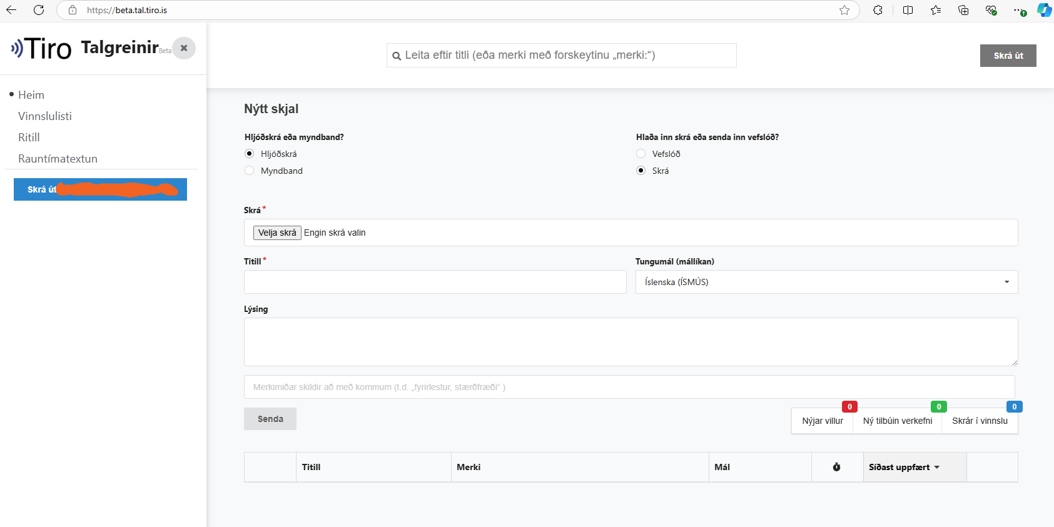Screen dimensions: 1054x527
Task: Open Ritill in the sidebar
Action: pos(29,138)
